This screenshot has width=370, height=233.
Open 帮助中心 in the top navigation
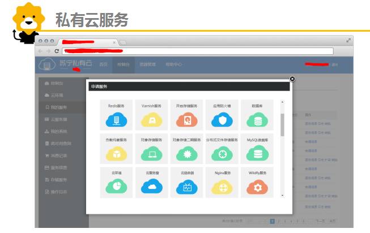tap(173, 64)
